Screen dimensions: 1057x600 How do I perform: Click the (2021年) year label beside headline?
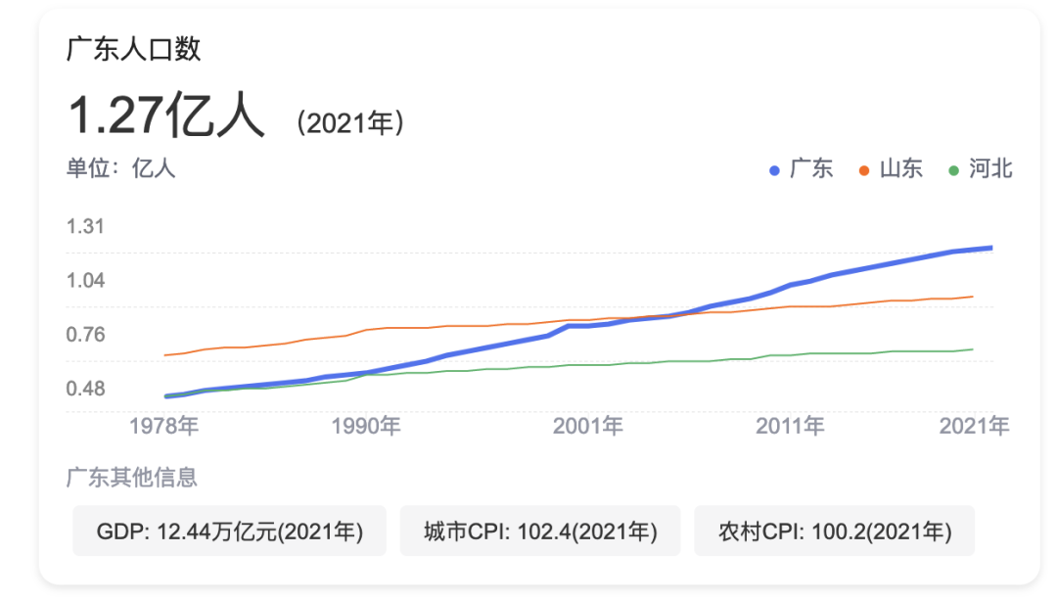[349, 122]
